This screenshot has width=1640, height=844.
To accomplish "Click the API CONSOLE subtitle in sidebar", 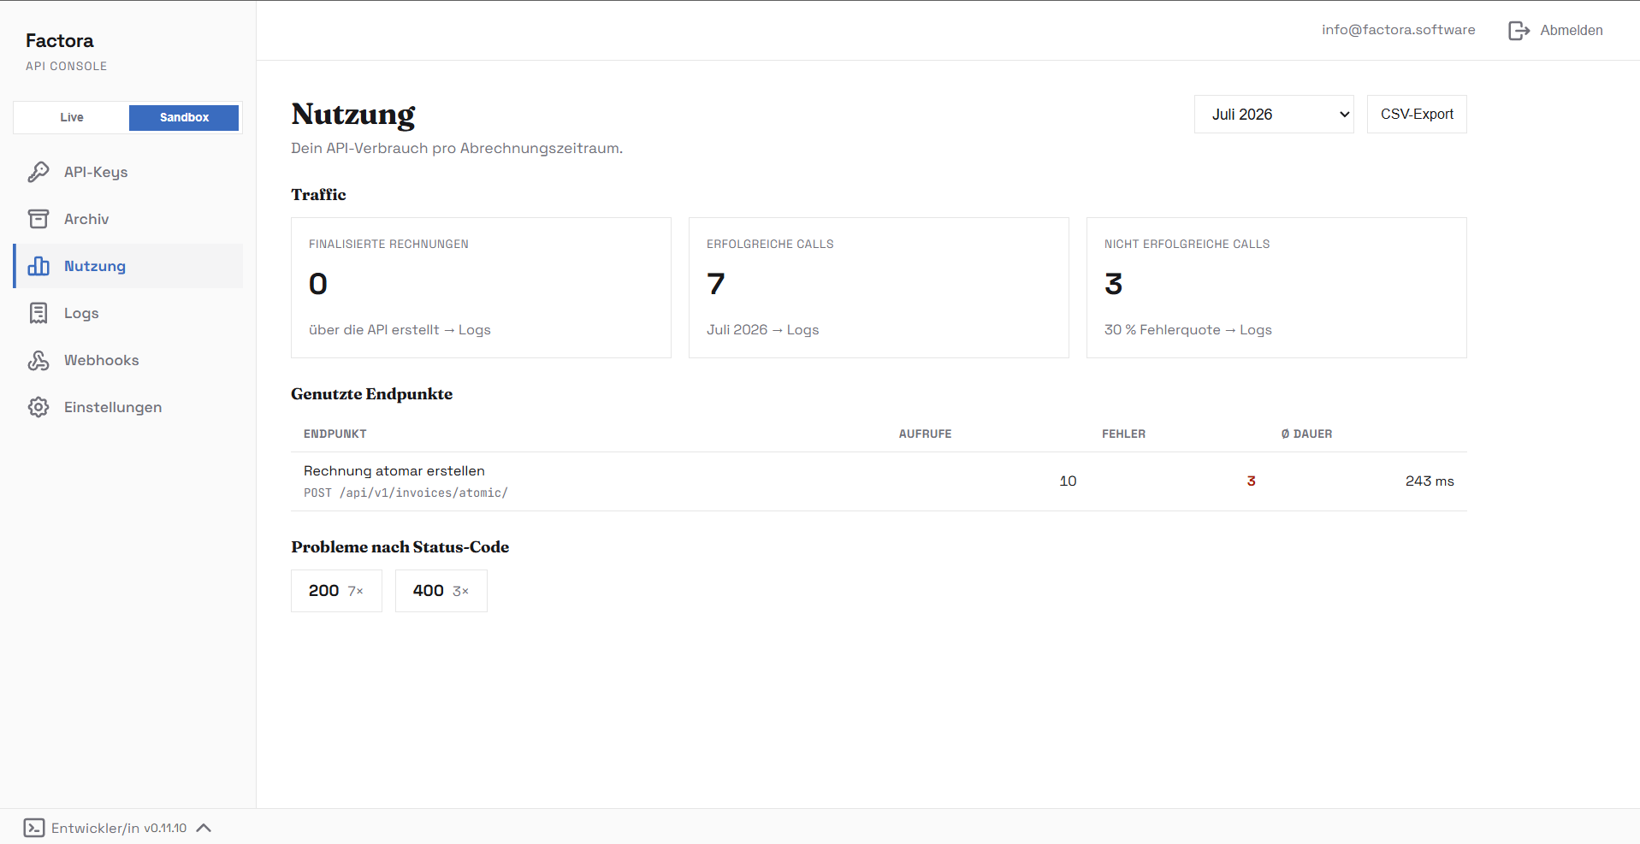I will pyautogui.click(x=66, y=67).
